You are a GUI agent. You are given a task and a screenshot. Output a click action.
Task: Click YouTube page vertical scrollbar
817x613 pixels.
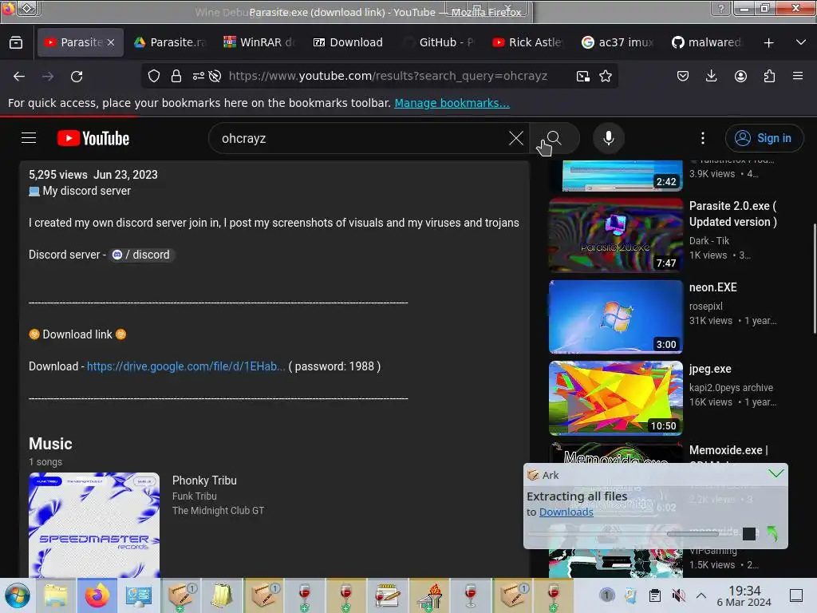[814, 279]
